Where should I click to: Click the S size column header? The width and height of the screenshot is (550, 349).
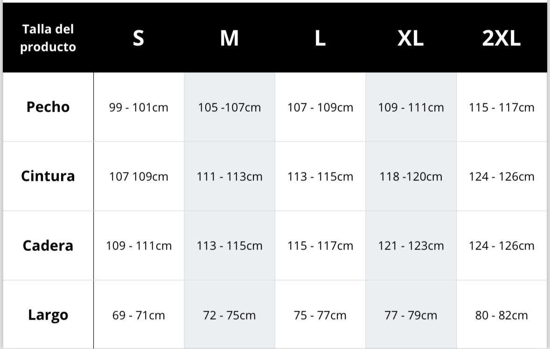point(138,38)
